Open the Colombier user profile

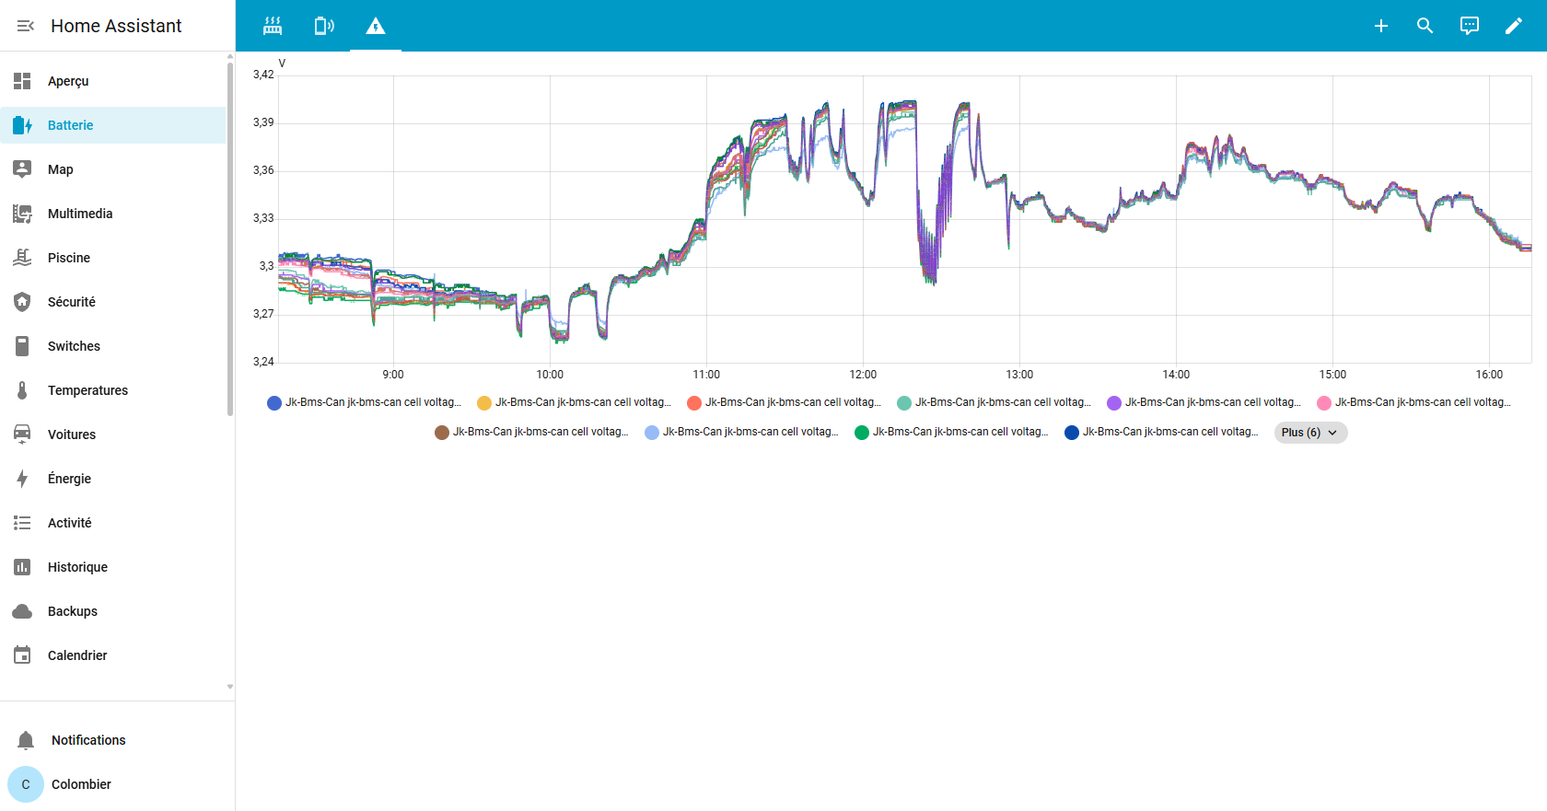coord(81,784)
